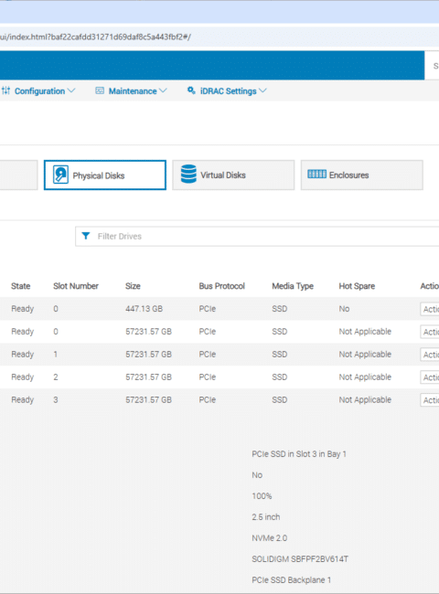Viewport: 439px width, 594px height.
Task: Sort by the Slot Number column header
Action: point(76,286)
